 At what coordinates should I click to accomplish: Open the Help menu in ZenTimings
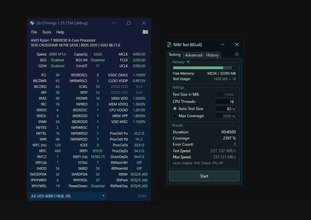coord(60,32)
